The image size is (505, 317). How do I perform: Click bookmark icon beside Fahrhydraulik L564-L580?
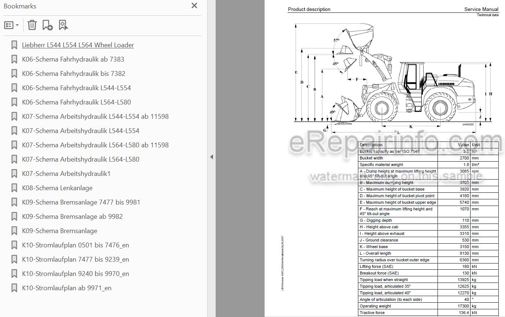coord(14,102)
